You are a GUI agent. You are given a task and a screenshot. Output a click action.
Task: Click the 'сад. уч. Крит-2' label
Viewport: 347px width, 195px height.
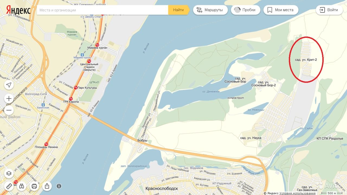pos(306,60)
